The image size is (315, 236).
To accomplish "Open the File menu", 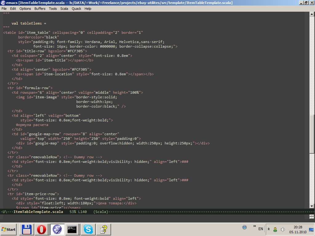I will pos(4,9).
